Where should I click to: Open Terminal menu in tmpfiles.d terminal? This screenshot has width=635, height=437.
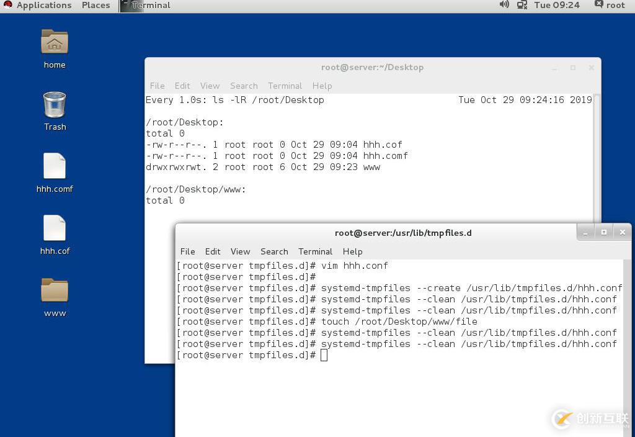click(315, 251)
